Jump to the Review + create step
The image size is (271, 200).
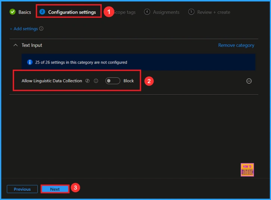coord(213,12)
